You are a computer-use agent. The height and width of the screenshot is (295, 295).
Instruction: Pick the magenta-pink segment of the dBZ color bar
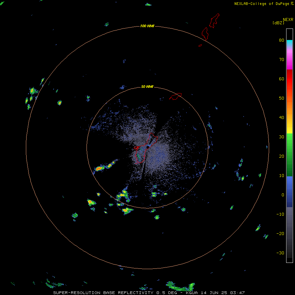(x=289, y=58)
